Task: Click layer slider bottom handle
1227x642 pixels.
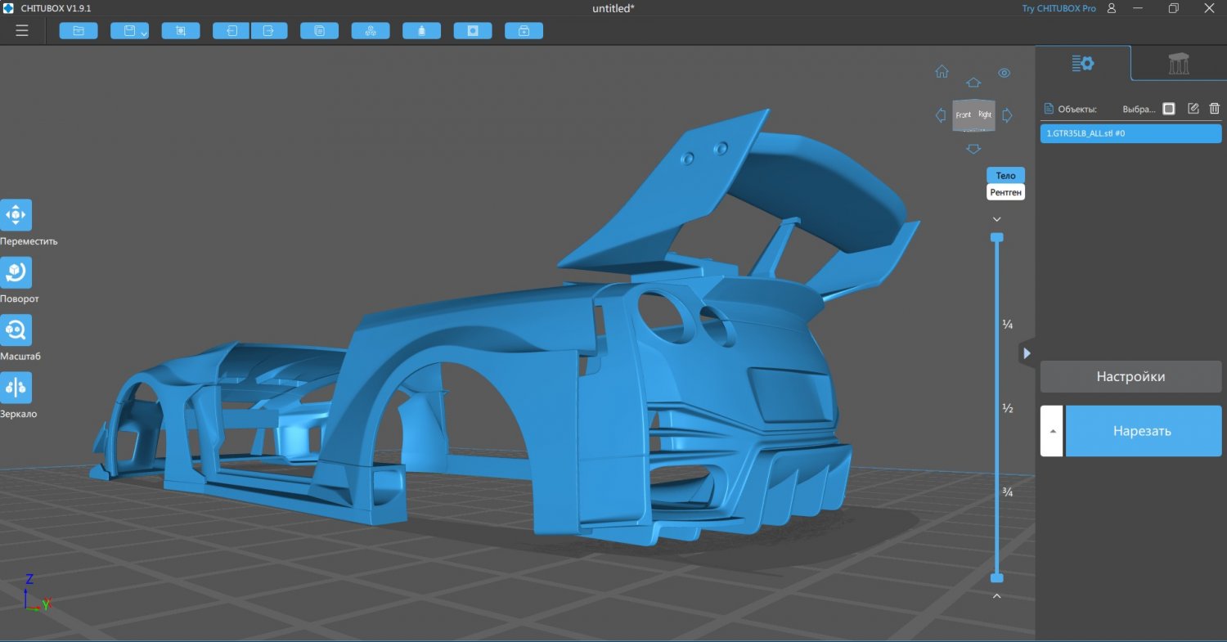Action: click(x=996, y=578)
